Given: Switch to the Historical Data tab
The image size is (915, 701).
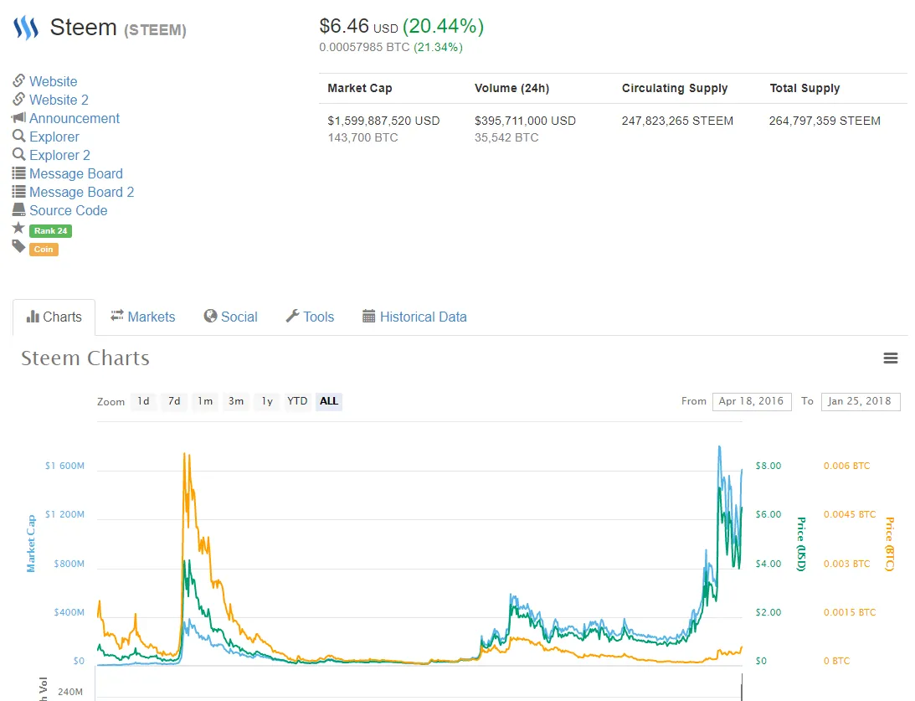Looking at the screenshot, I should [414, 317].
